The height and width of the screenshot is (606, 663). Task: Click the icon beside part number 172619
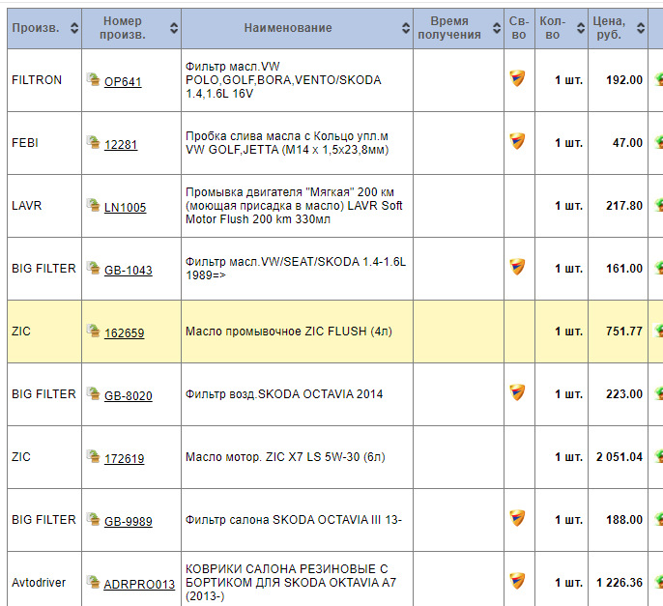pos(93,456)
